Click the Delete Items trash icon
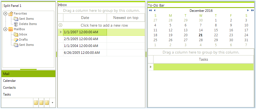This screenshot has height=109, width=256. tap(16, 24)
